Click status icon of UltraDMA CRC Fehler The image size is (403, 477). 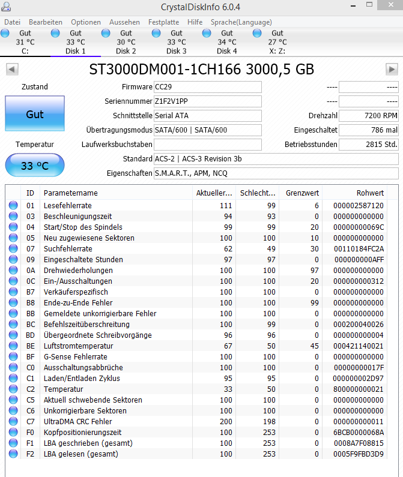coord(13,421)
